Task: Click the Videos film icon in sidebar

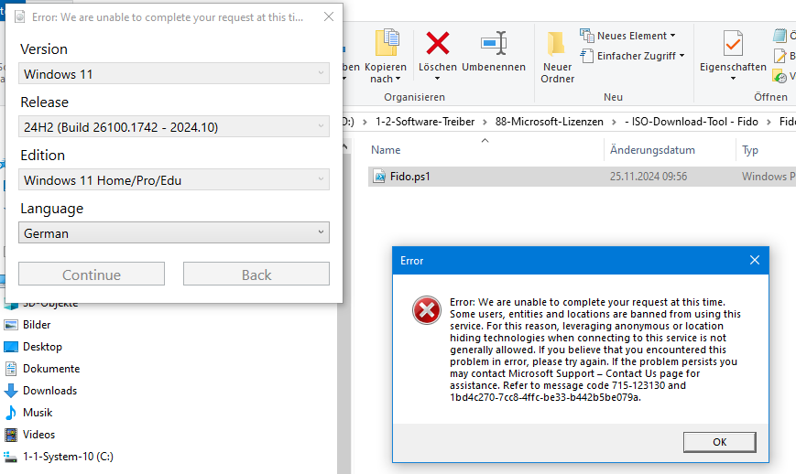Action: pos(11,435)
